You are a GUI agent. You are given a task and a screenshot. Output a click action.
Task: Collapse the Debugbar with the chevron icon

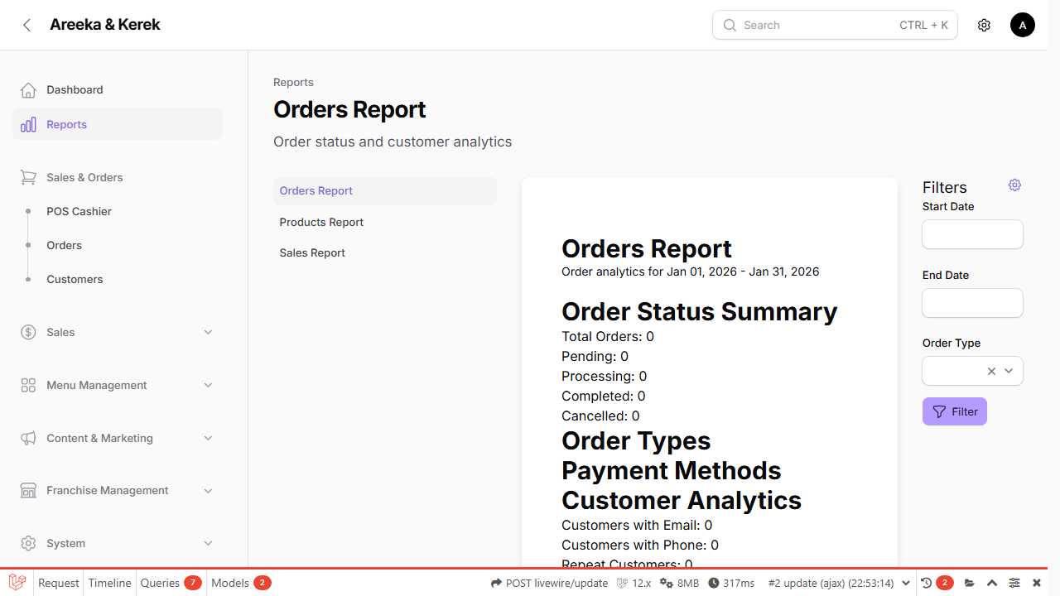click(x=991, y=582)
